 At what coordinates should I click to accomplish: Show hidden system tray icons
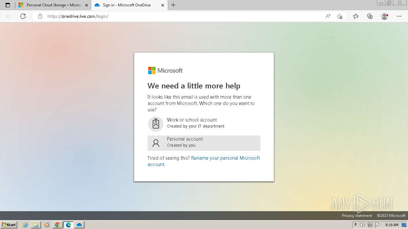coord(355,225)
